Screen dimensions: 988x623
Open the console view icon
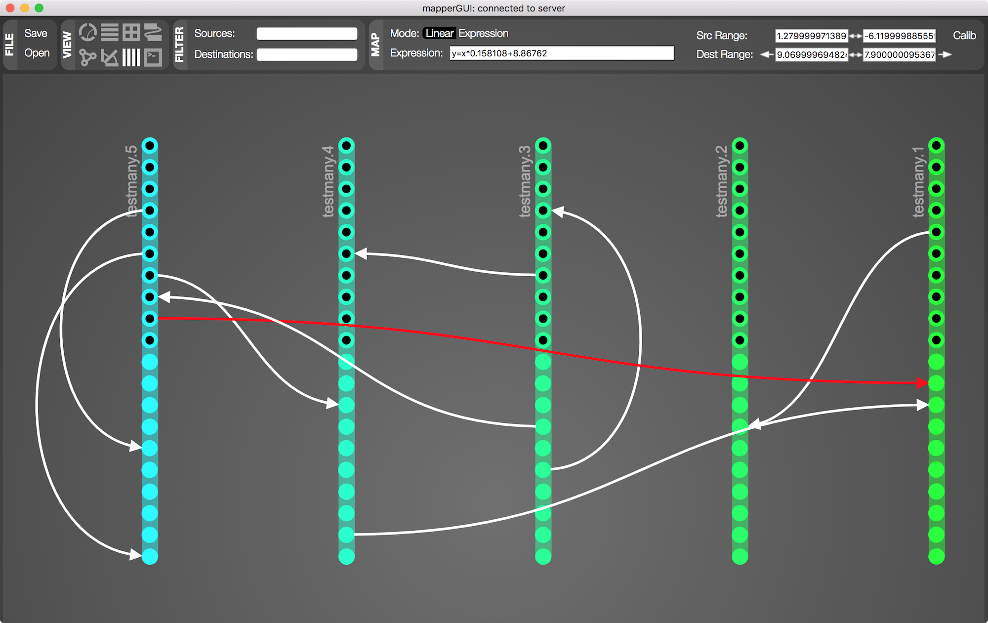pyautogui.click(x=153, y=57)
